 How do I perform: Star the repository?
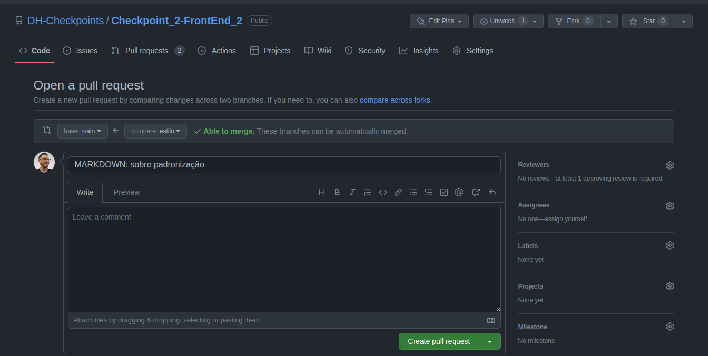tap(648, 21)
